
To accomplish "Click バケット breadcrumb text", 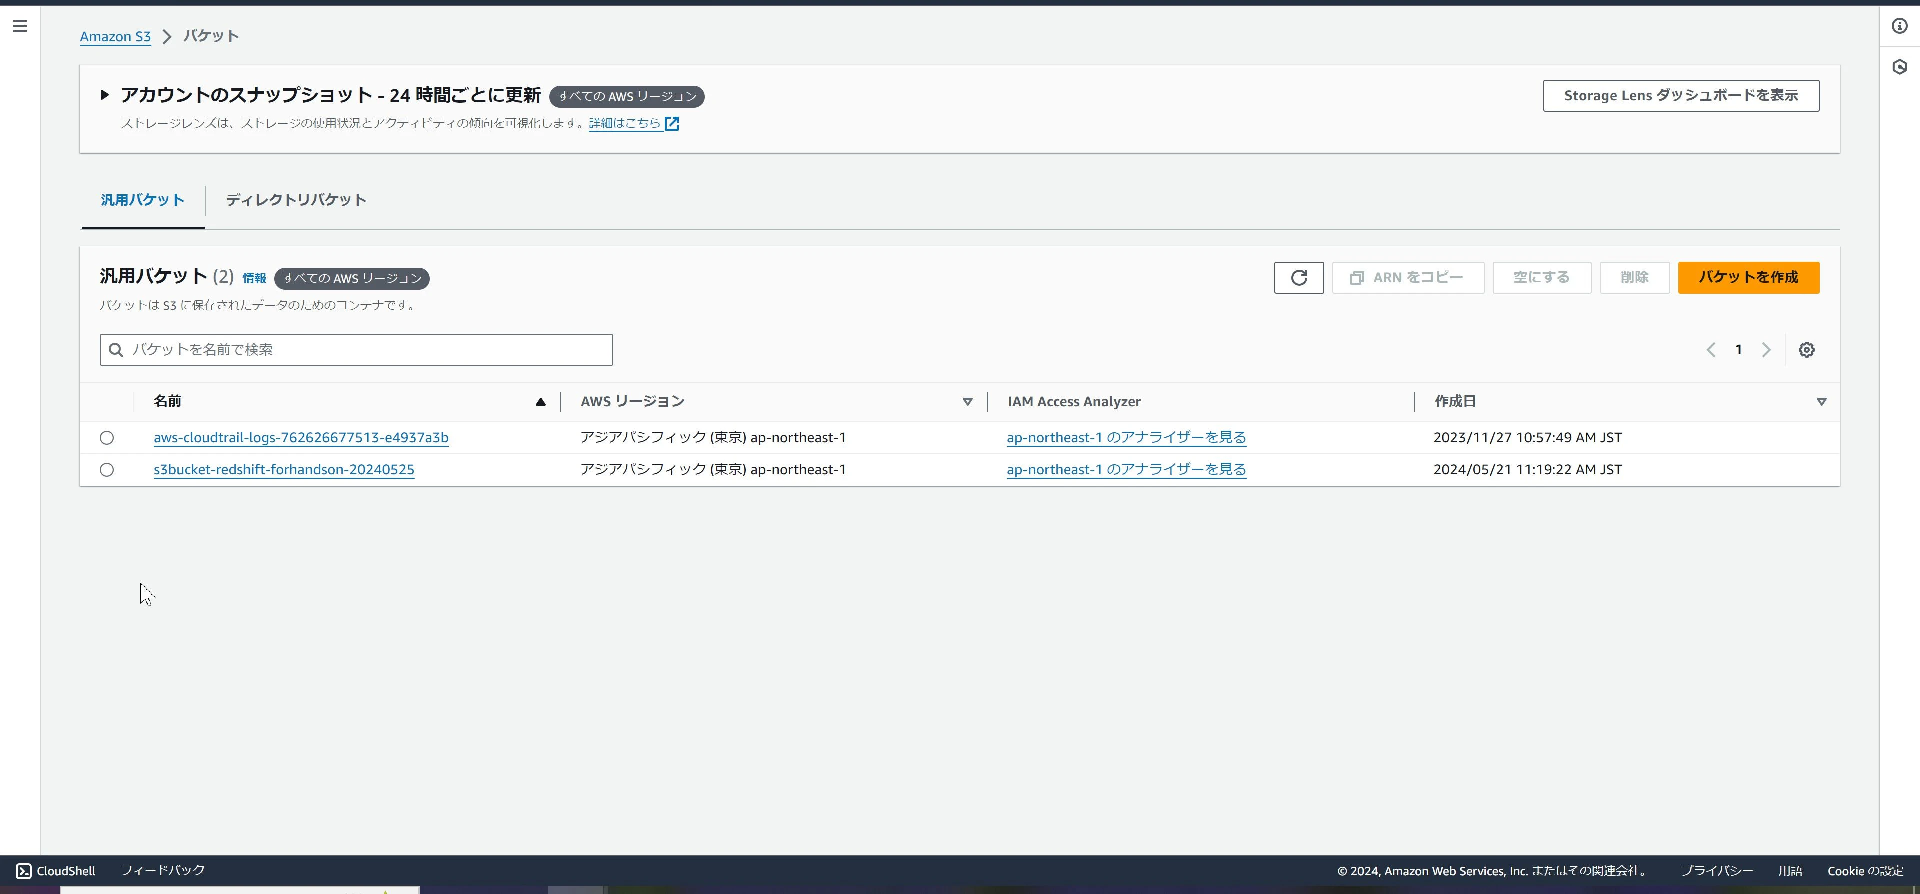I will [x=211, y=36].
